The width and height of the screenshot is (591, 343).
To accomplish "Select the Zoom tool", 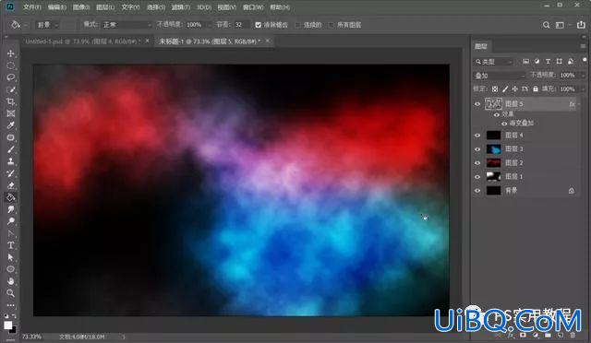I will [x=10, y=293].
